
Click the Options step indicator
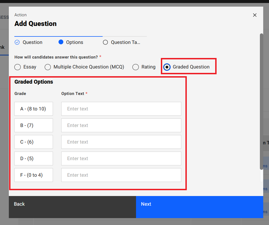click(74, 42)
